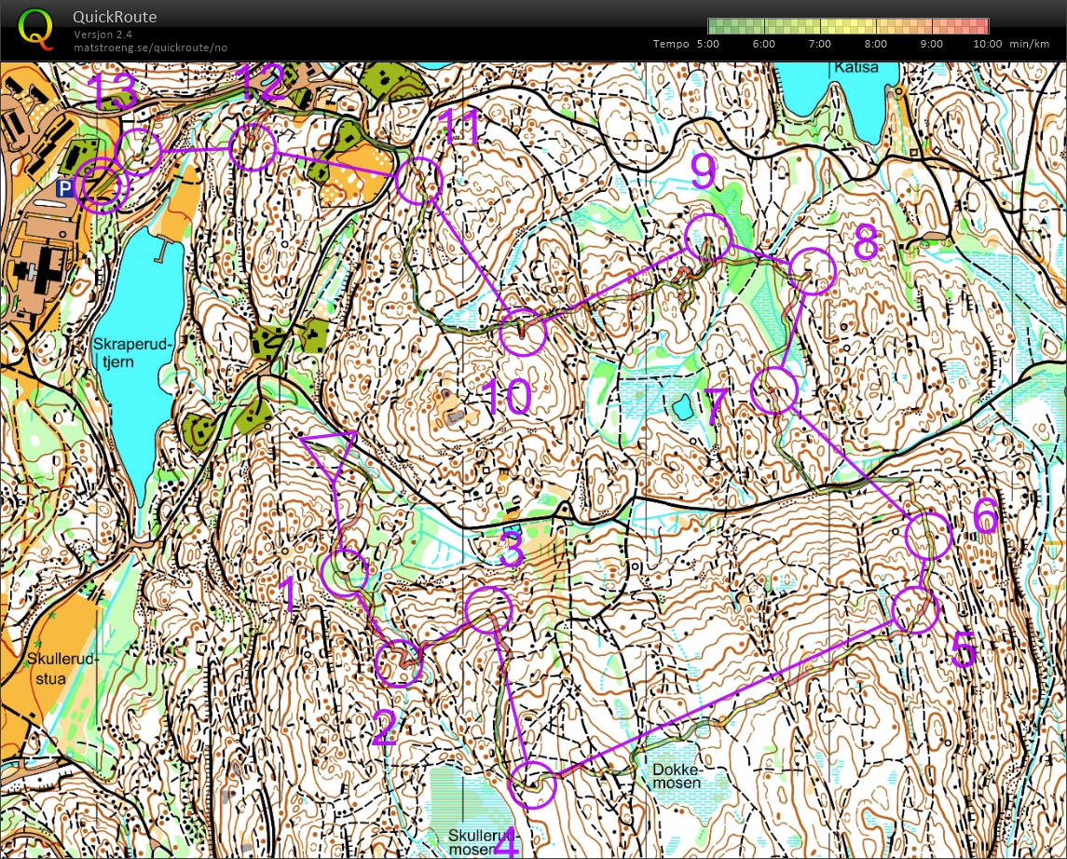Select control circle 7
The width and height of the screenshot is (1067, 859).
coord(774,390)
